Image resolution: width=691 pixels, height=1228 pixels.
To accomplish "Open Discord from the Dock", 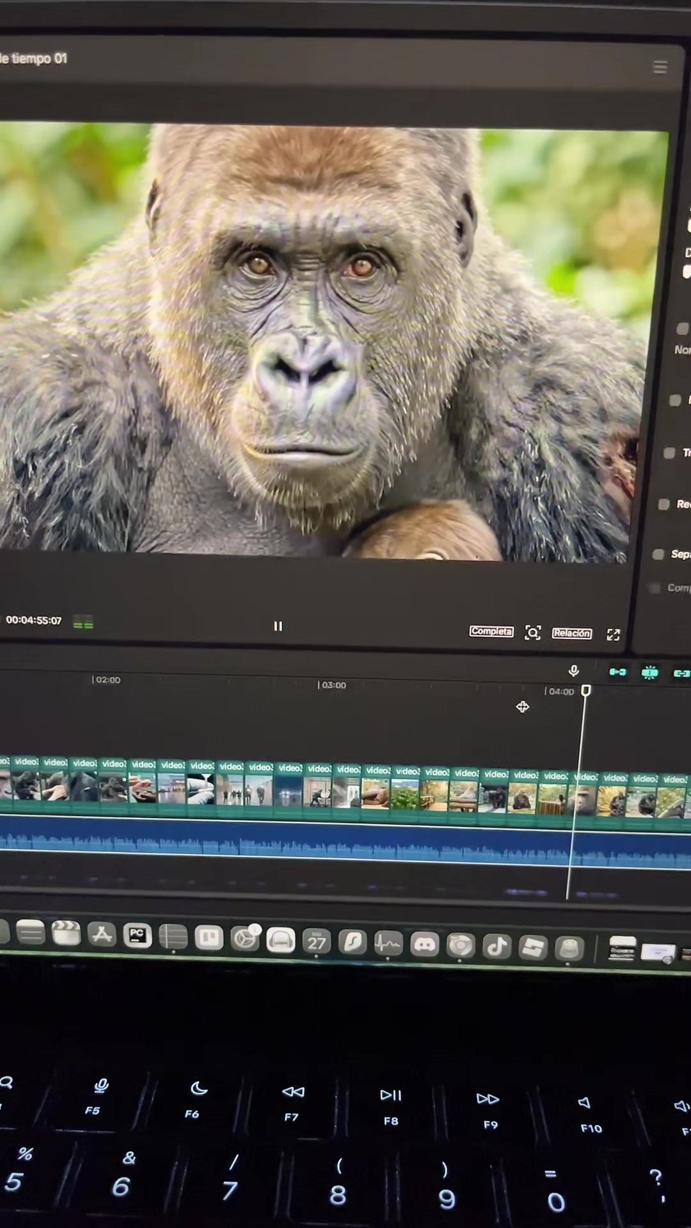I will (424, 945).
